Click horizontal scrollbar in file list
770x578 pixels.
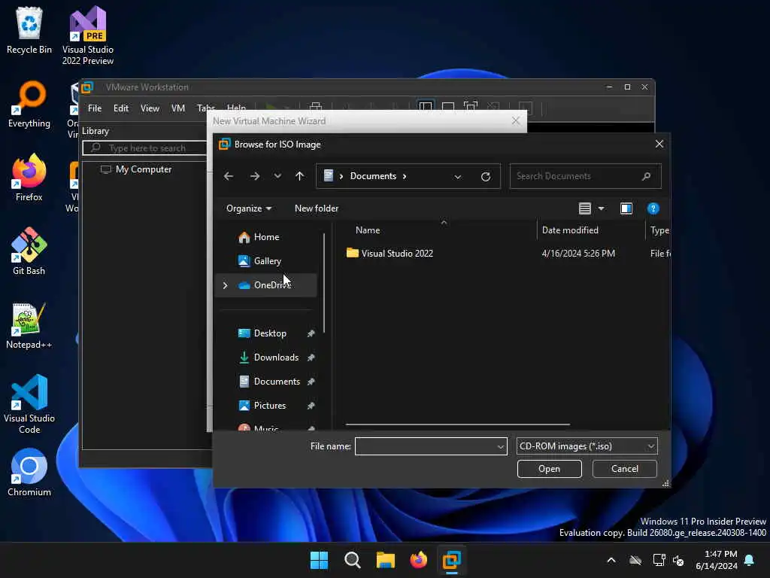458,424
